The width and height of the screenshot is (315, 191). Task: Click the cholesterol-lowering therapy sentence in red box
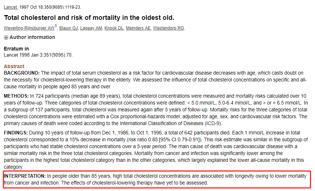click(134, 183)
